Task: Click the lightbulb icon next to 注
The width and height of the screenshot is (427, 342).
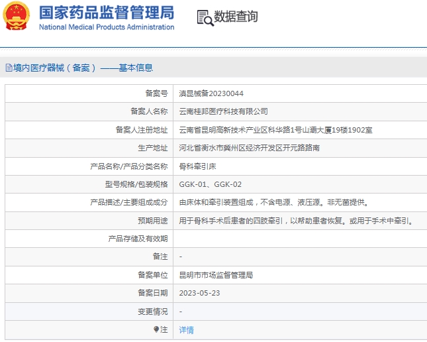Action: click(x=156, y=329)
